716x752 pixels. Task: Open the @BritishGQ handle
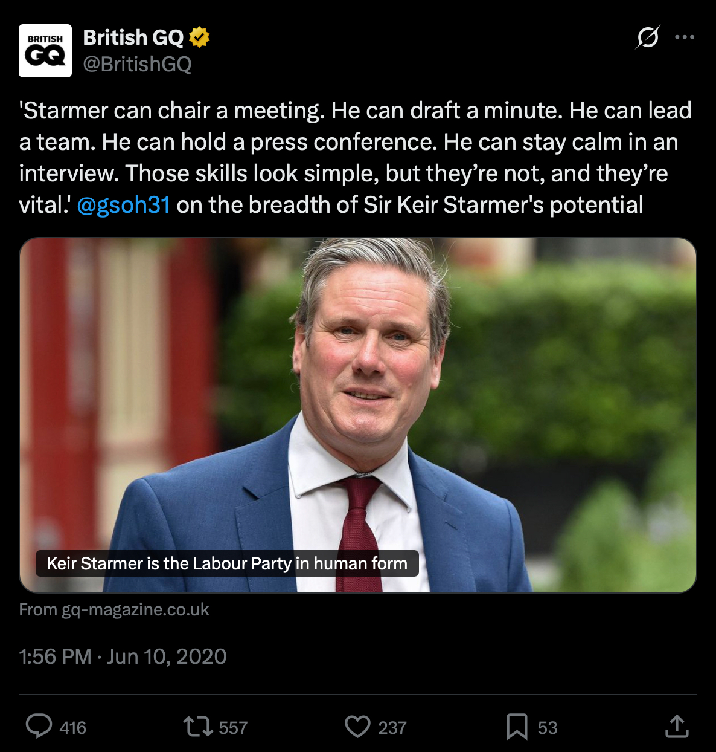pos(137,64)
